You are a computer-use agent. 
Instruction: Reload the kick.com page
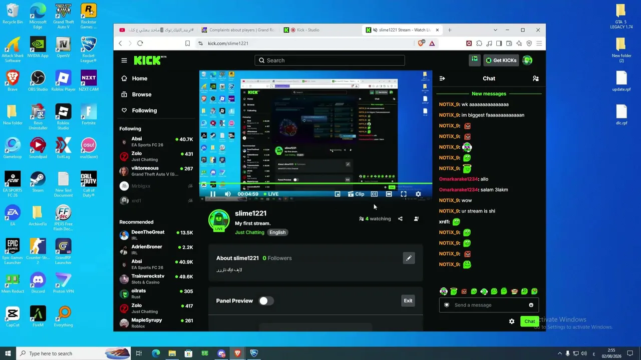tap(140, 43)
